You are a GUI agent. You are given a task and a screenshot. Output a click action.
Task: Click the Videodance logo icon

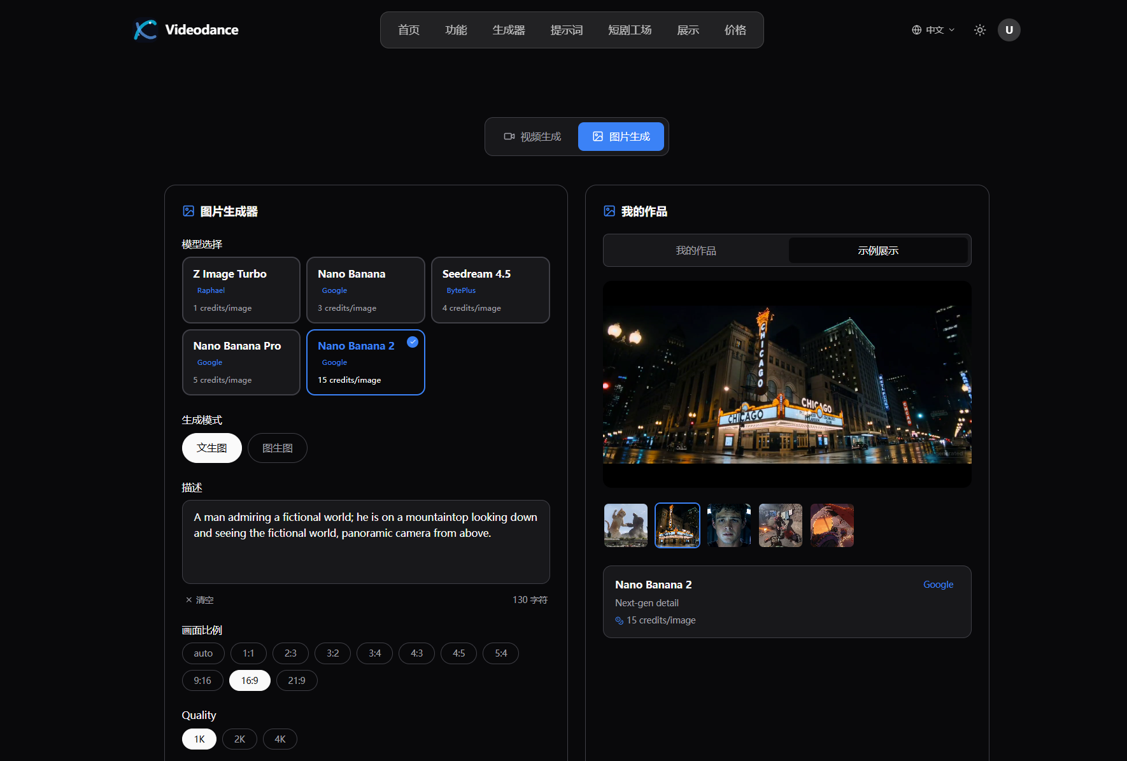(x=145, y=29)
